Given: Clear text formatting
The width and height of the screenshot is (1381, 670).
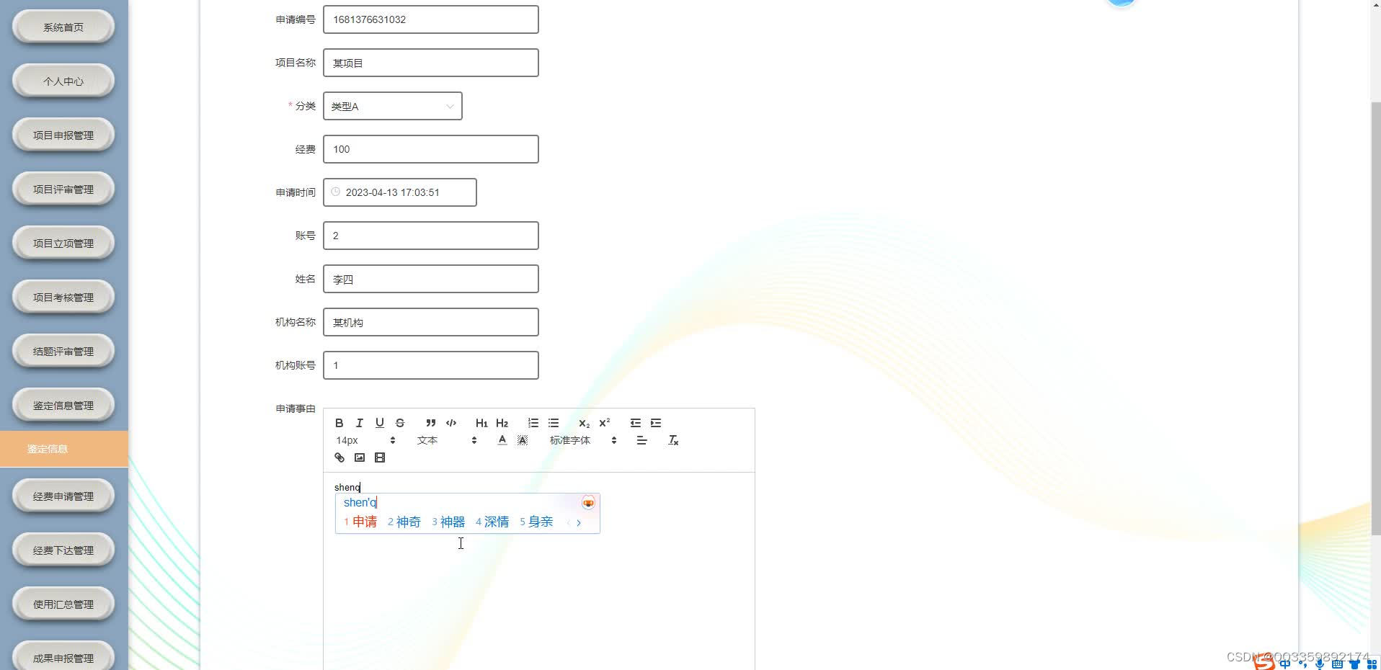Looking at the screenshot, I should coord(673,440).
